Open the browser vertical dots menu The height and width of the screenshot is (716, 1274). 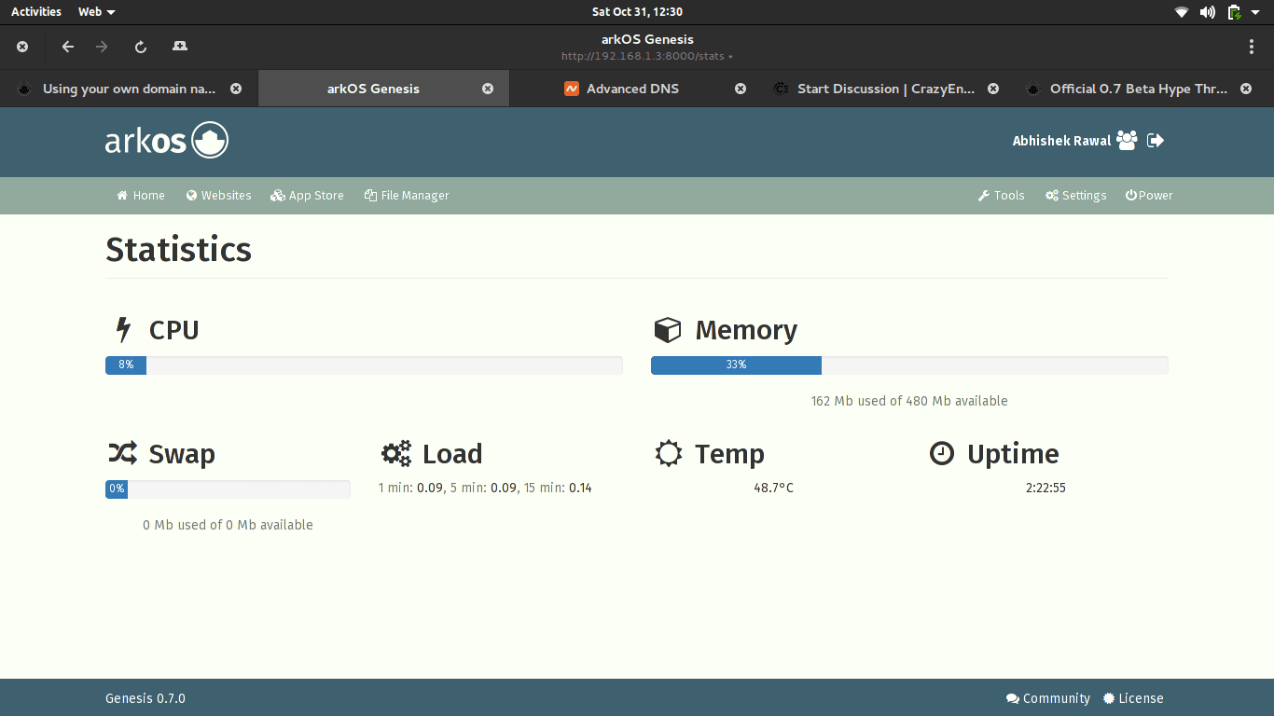pos(1252,47)
